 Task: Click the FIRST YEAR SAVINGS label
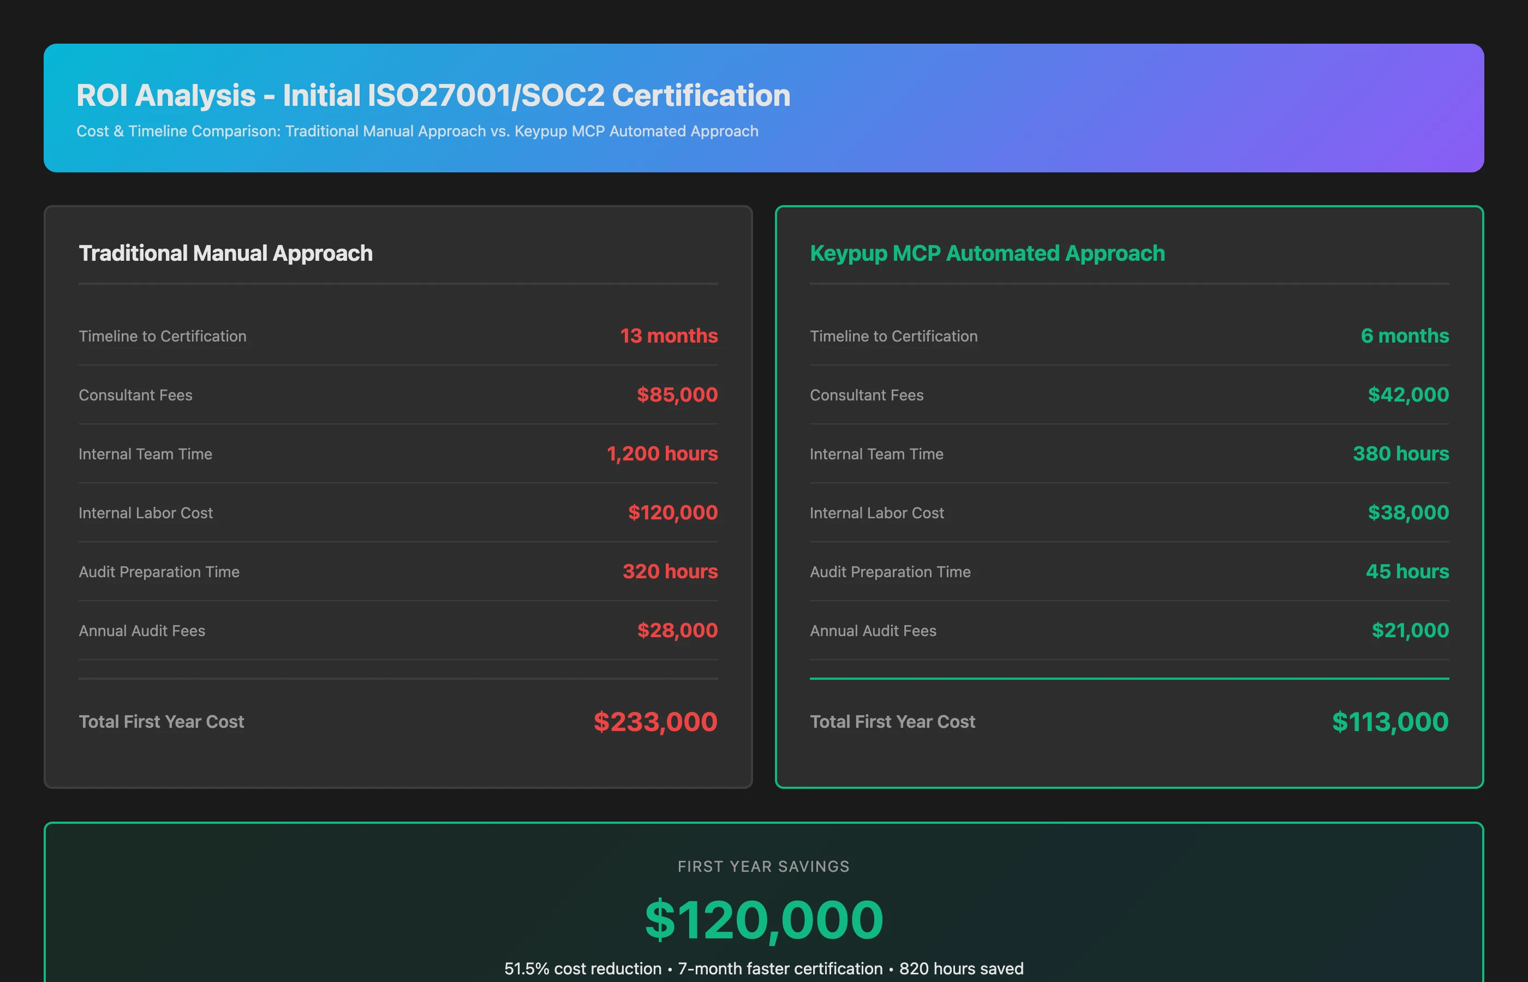click(763, 866)
